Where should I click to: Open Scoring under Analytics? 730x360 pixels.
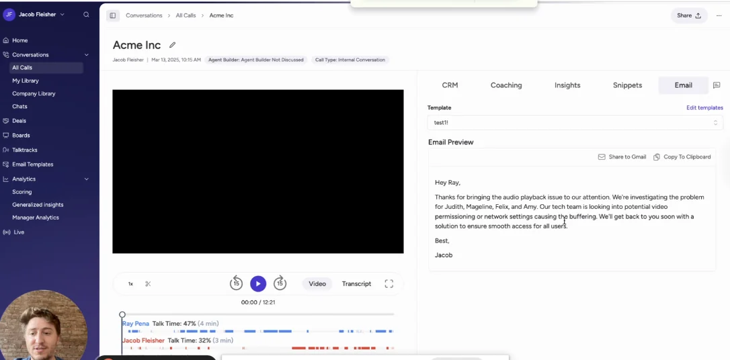22,191
